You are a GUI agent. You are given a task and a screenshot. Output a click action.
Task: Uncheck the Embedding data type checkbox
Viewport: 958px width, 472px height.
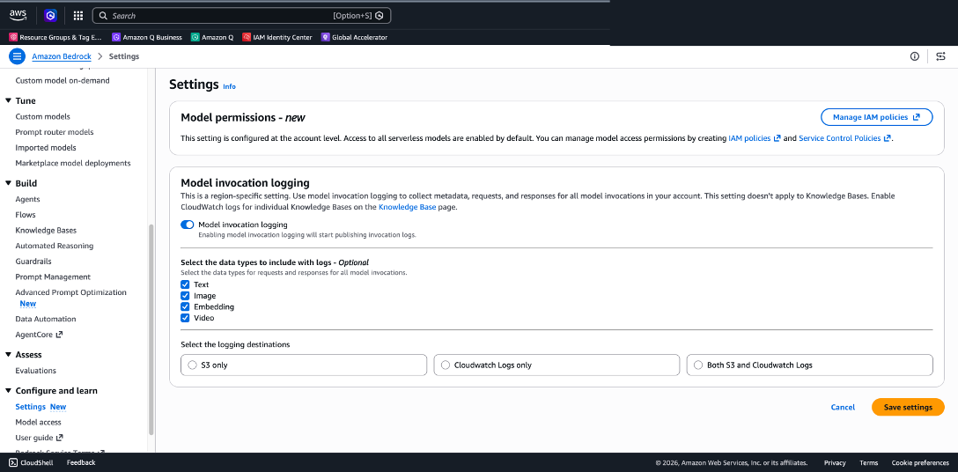tap(185, 307)
